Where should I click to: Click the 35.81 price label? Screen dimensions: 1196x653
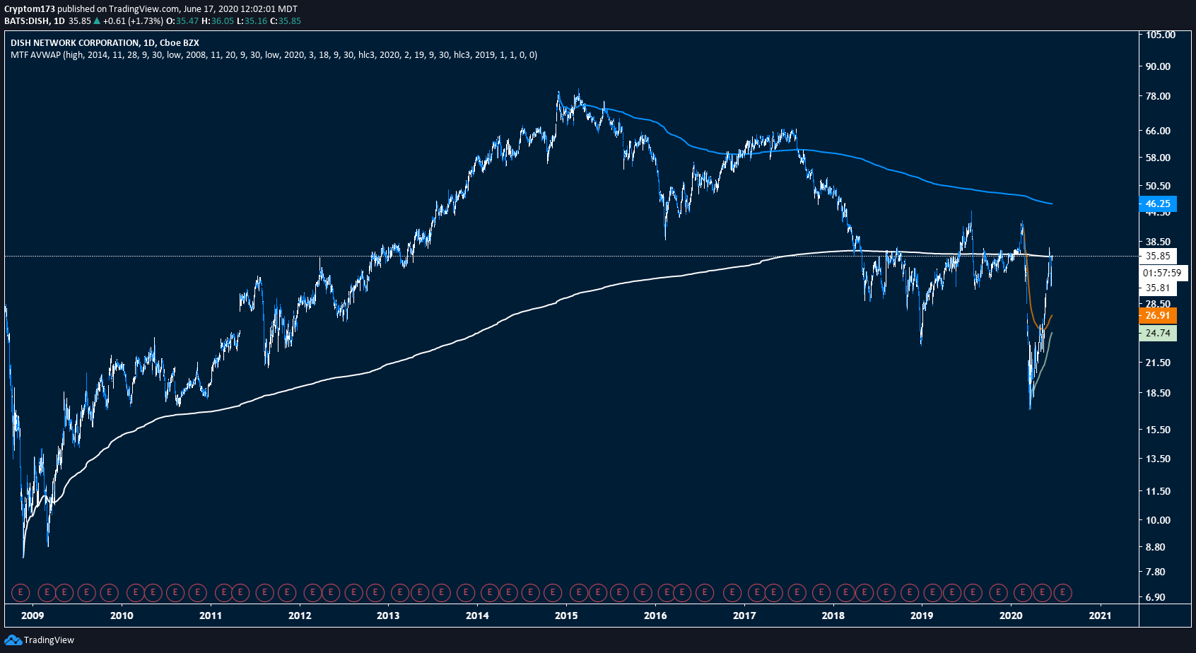coord(1158,288)
